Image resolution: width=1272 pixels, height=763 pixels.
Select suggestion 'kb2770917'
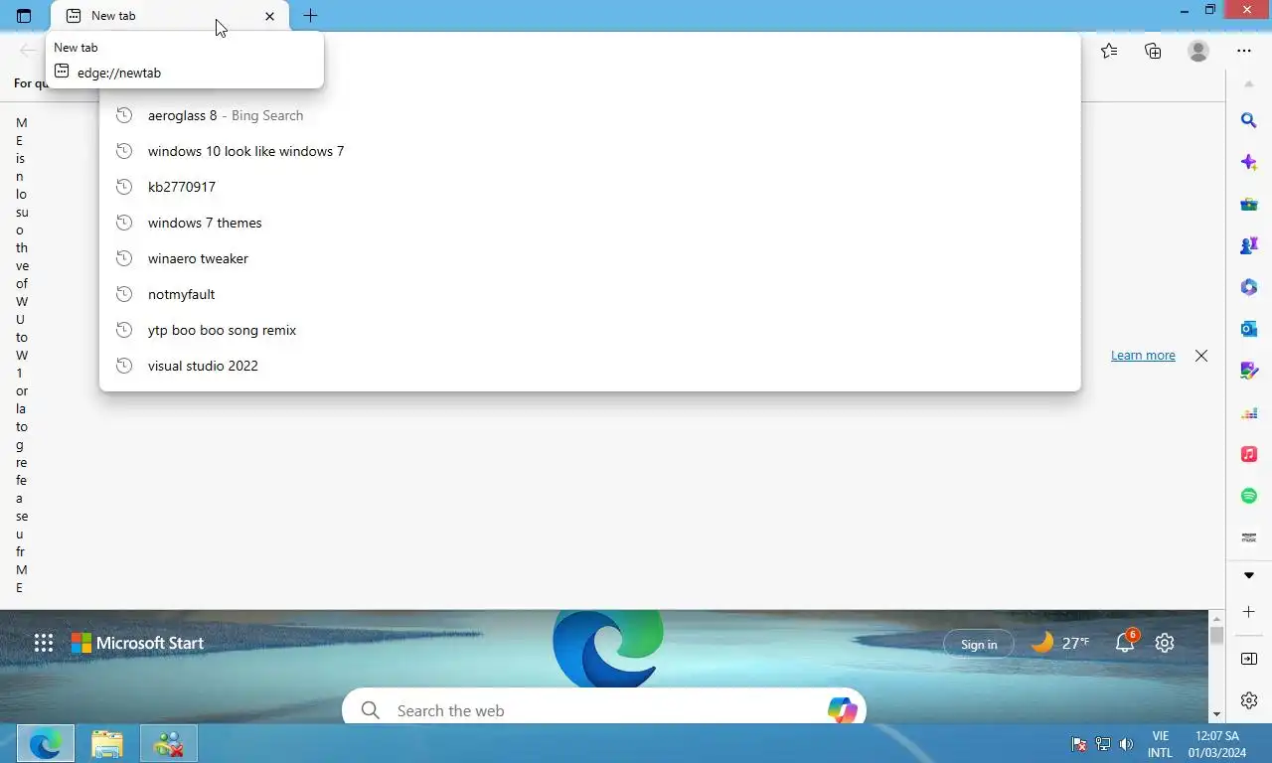pos(589,187)
